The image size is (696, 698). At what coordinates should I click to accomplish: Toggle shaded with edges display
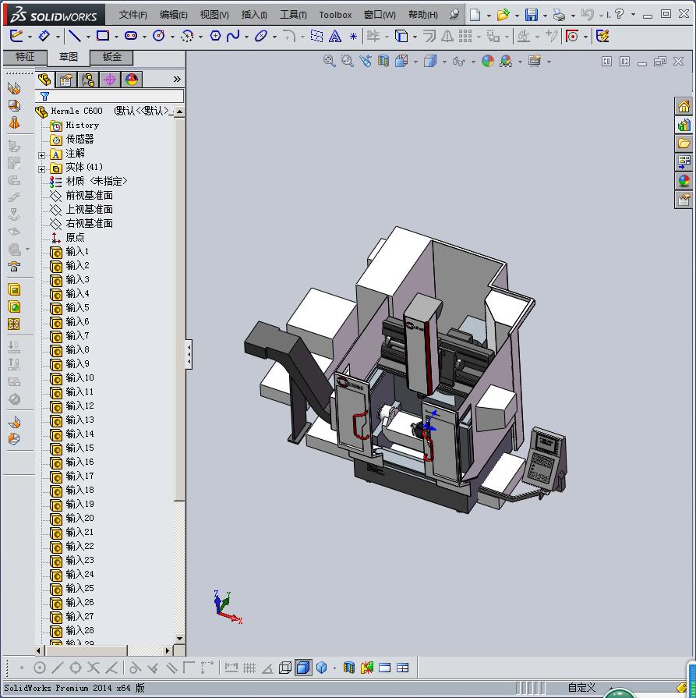[303, 668]
